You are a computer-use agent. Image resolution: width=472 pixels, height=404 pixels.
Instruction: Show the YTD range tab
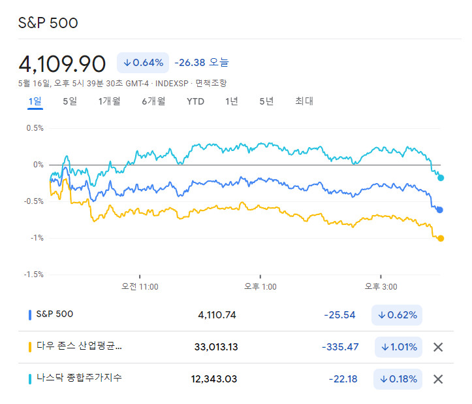click(195, 101)
